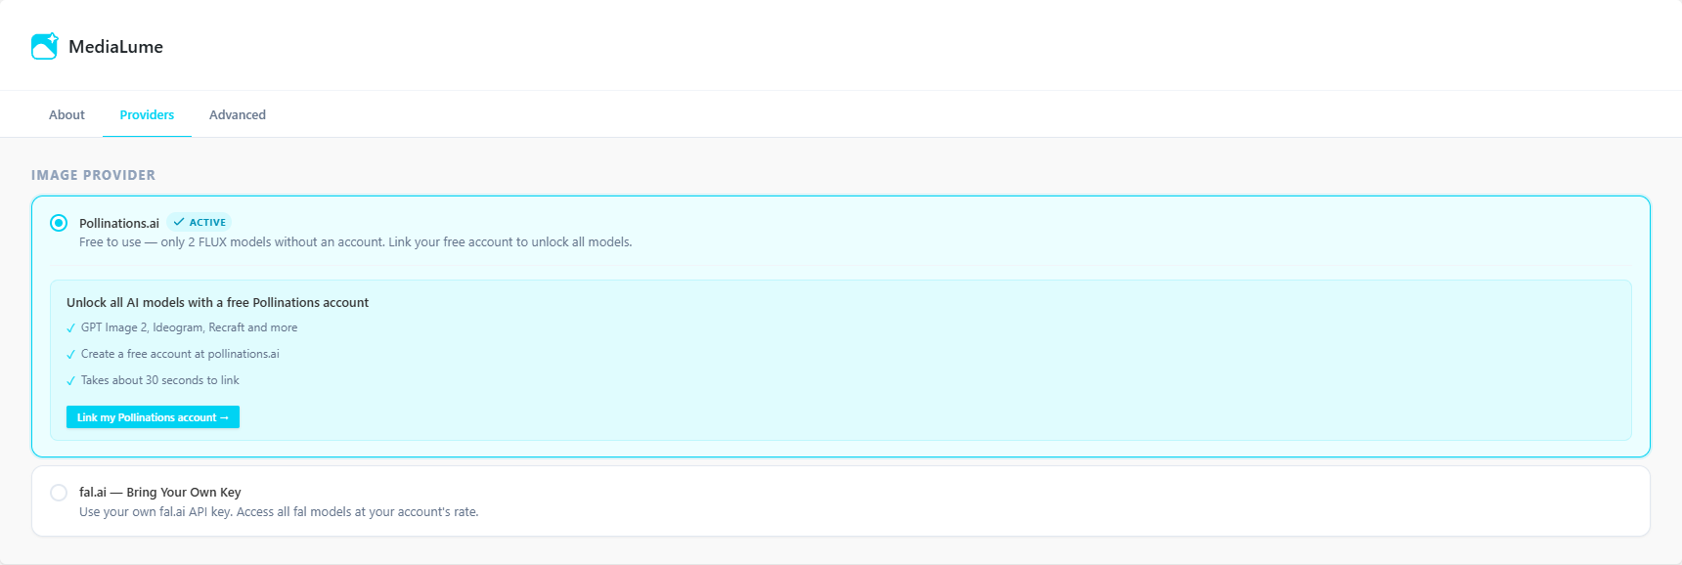
Task: Open the Advanced tab
Action: pos(238,114)
